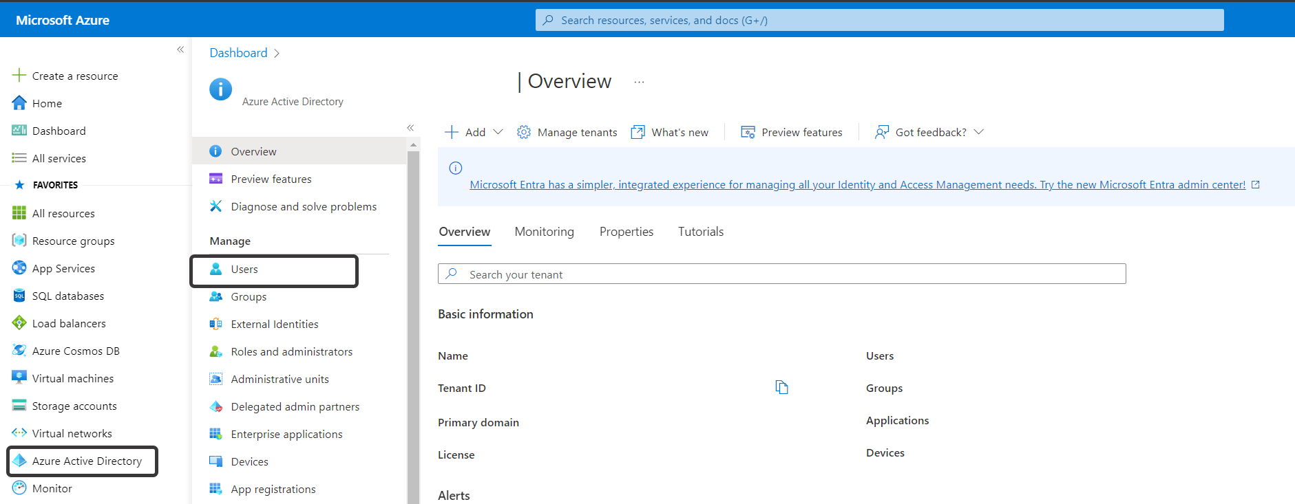Click the Virtual machines monitor icon
The height and width of the screenshot is (504, 1295).
(x=19, y=377)
